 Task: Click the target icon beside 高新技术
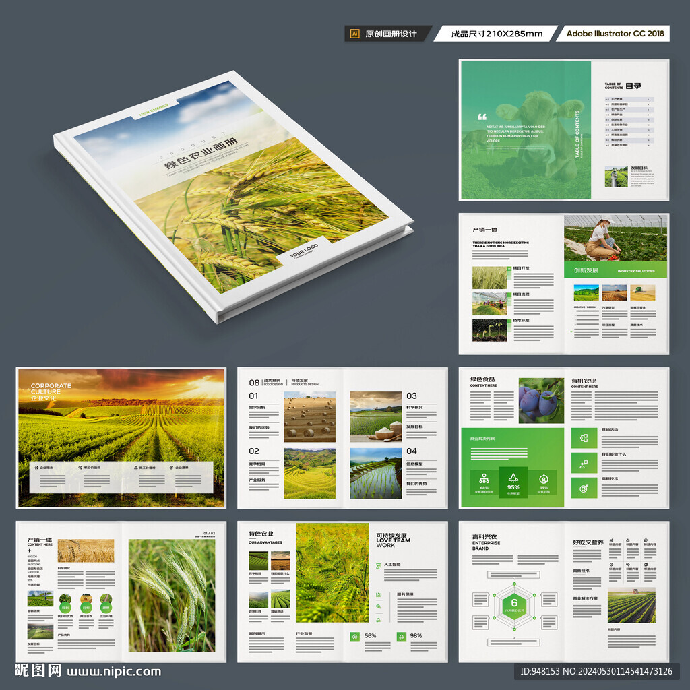tap(584, 489)
